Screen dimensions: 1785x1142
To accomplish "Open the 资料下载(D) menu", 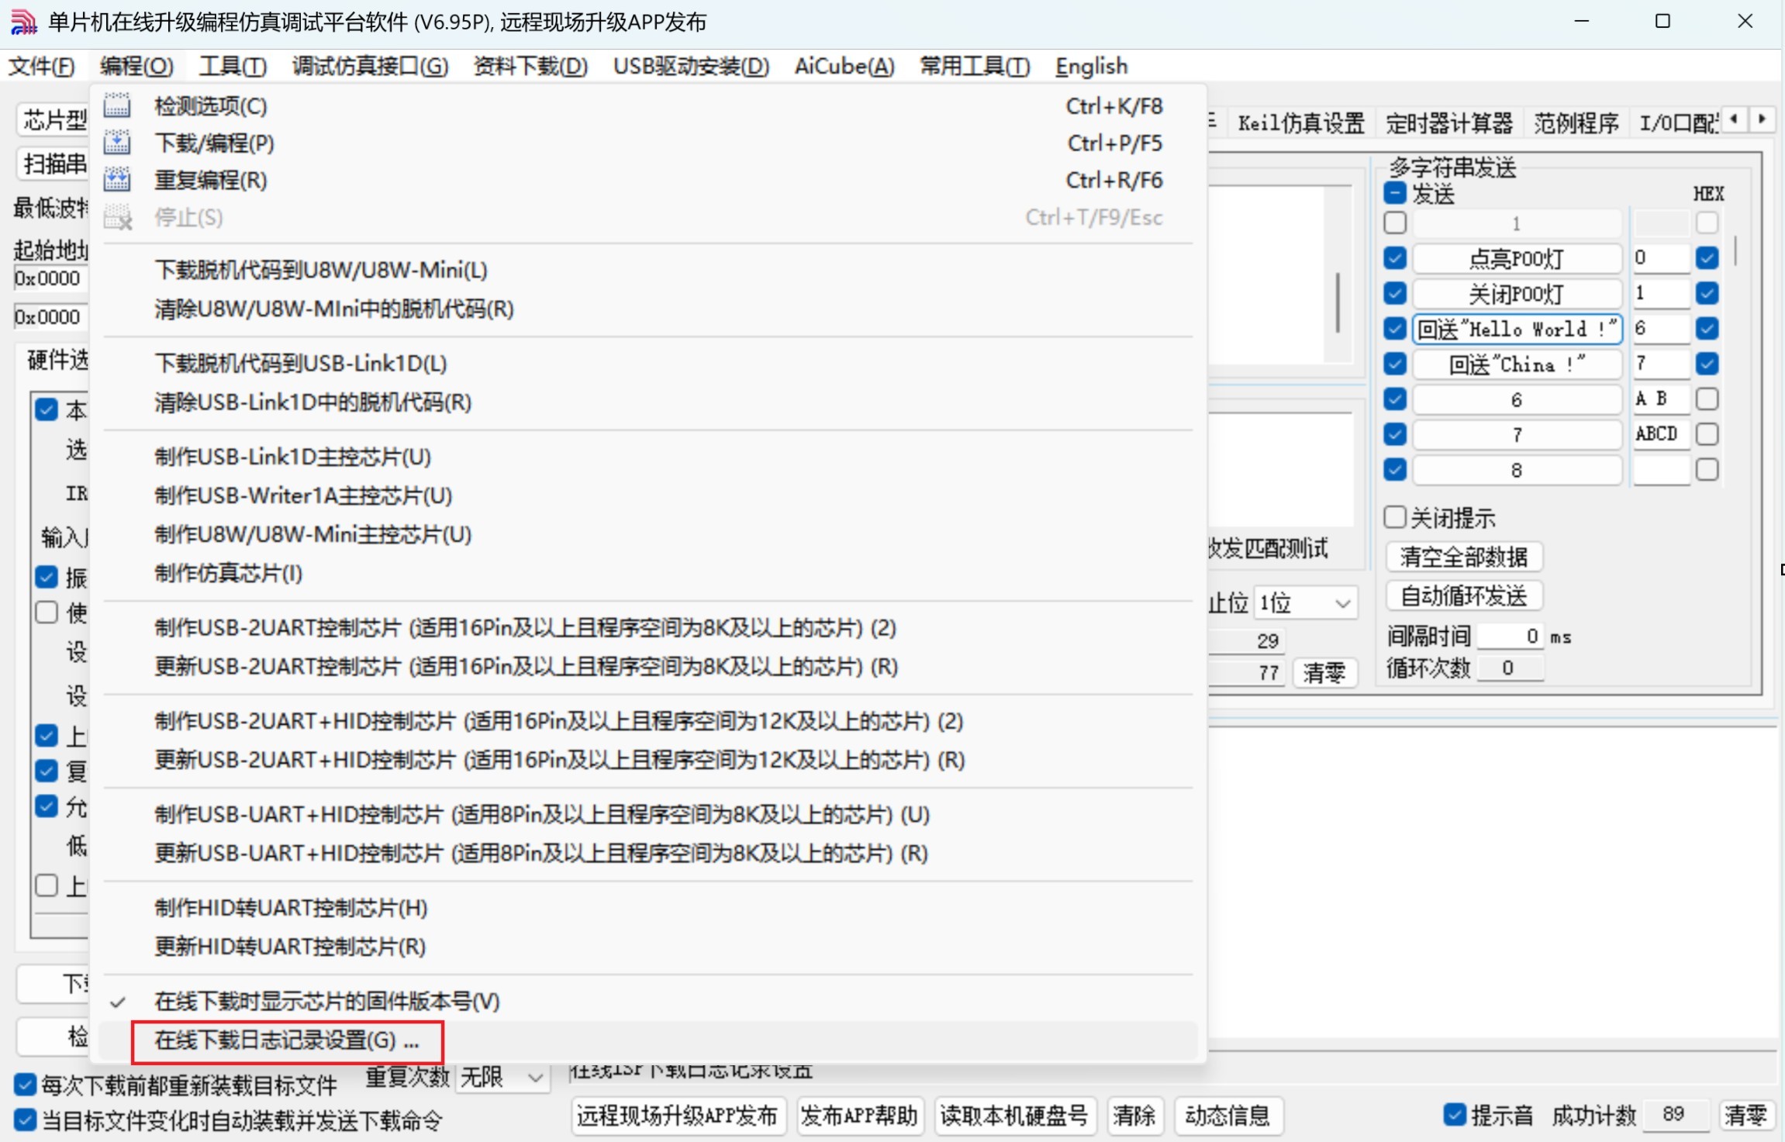I will tap(530, 67).
